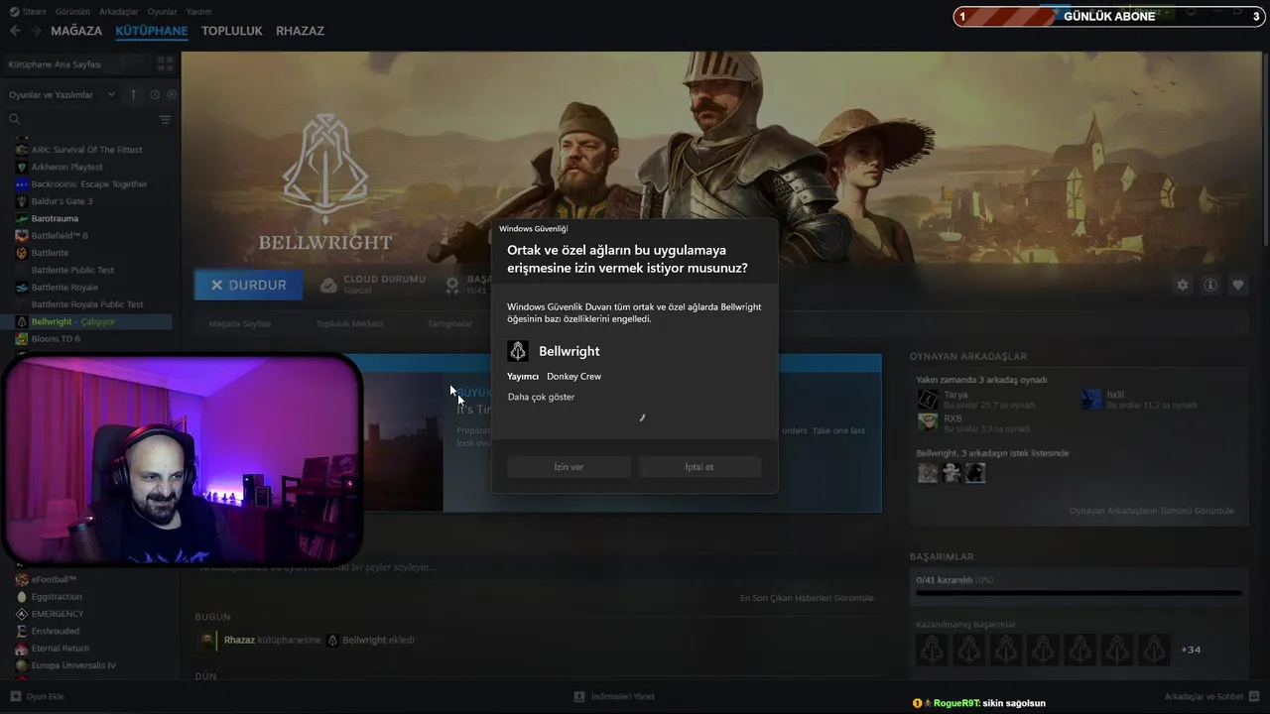Open the Görünüm menu

tap(72, 12)
